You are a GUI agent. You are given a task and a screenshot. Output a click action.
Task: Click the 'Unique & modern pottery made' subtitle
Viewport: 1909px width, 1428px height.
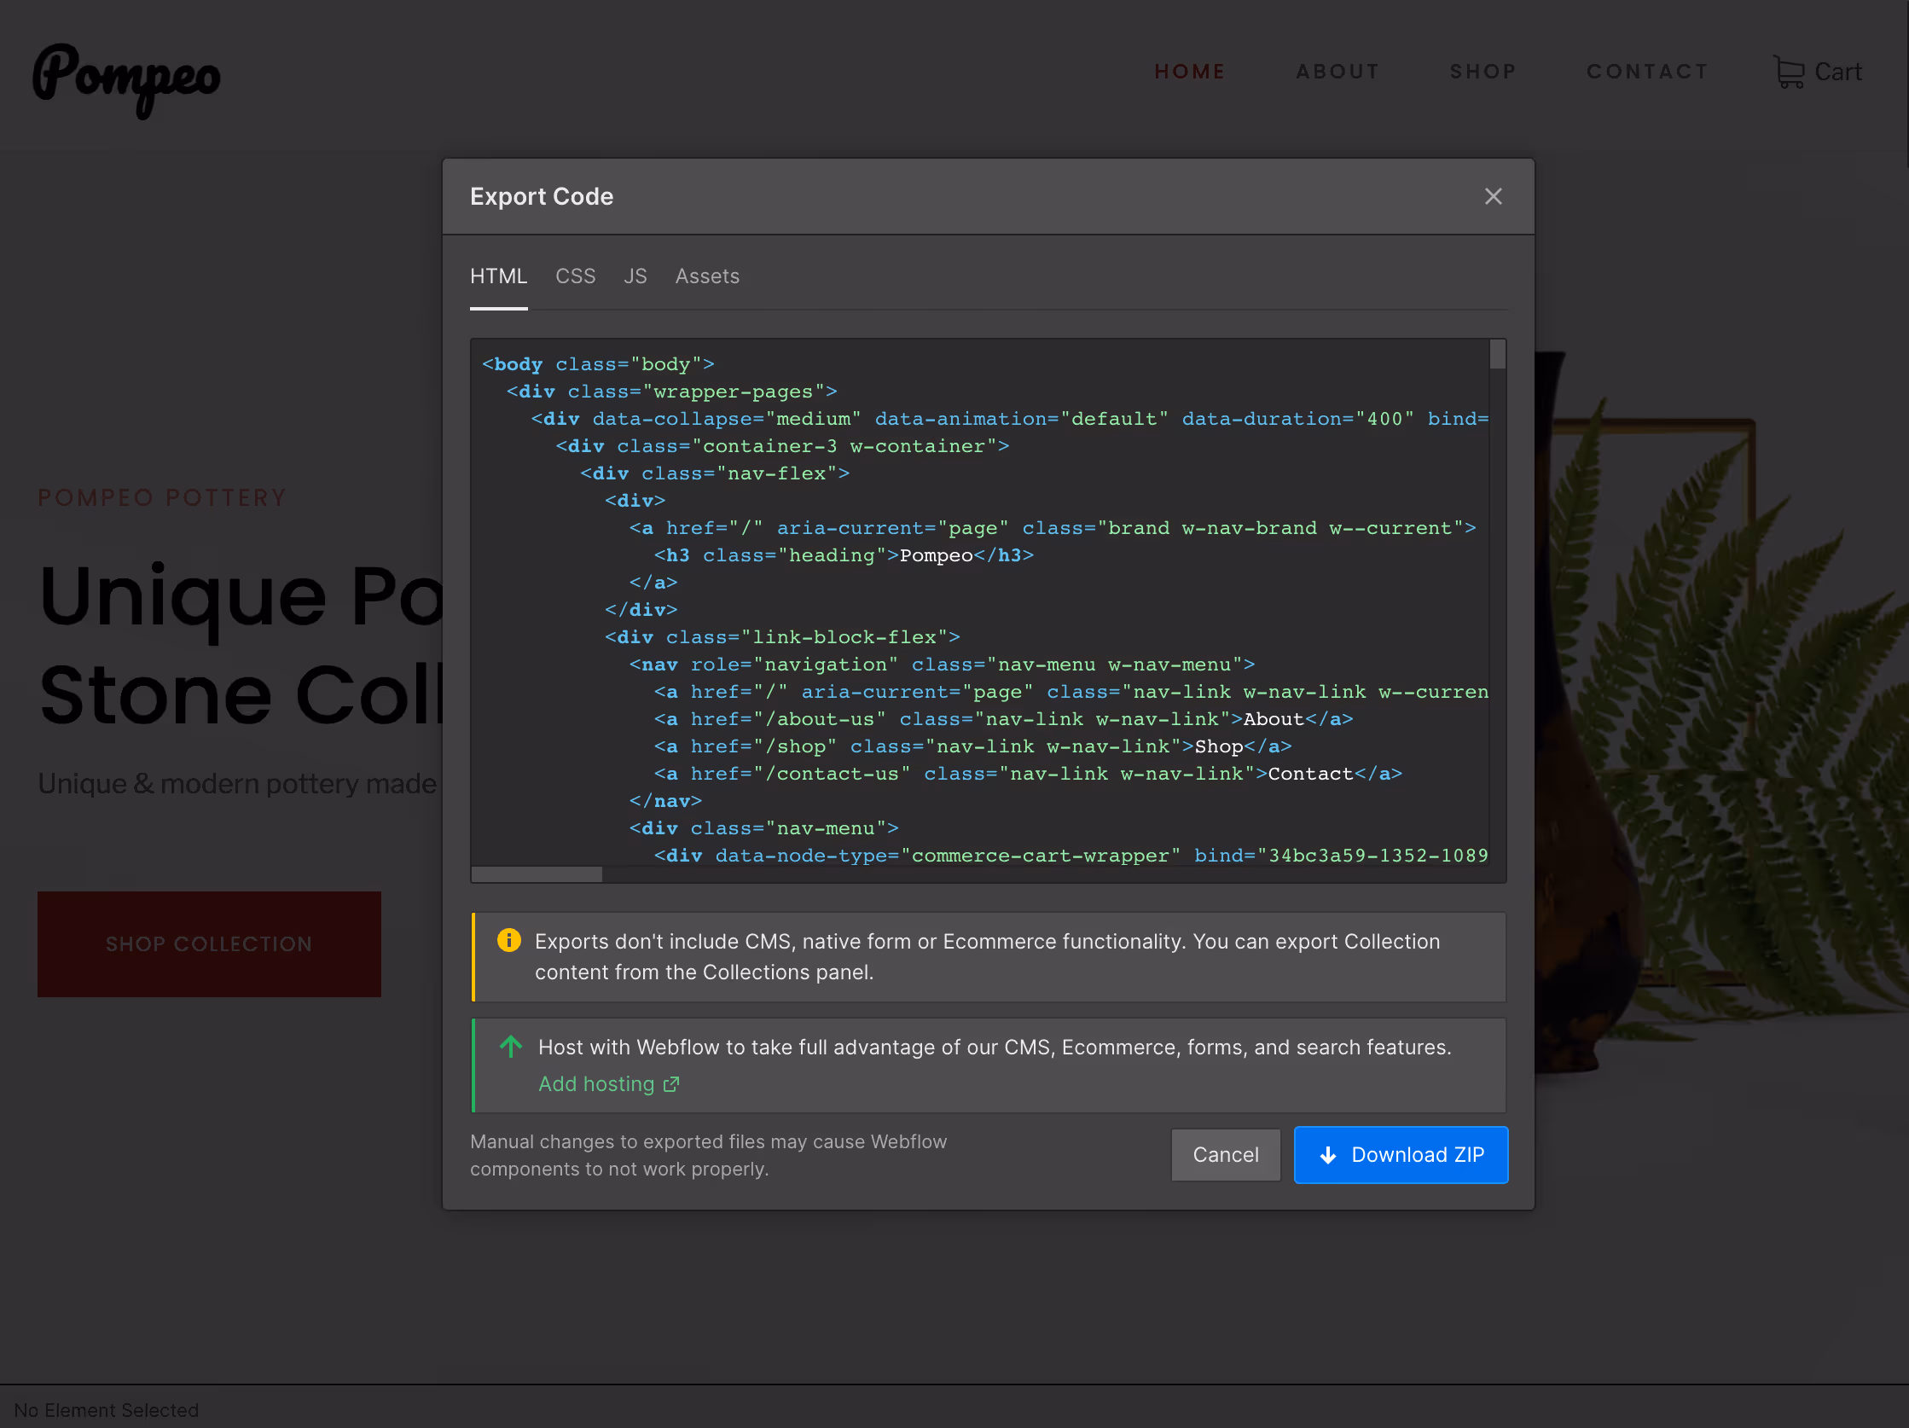237,783
